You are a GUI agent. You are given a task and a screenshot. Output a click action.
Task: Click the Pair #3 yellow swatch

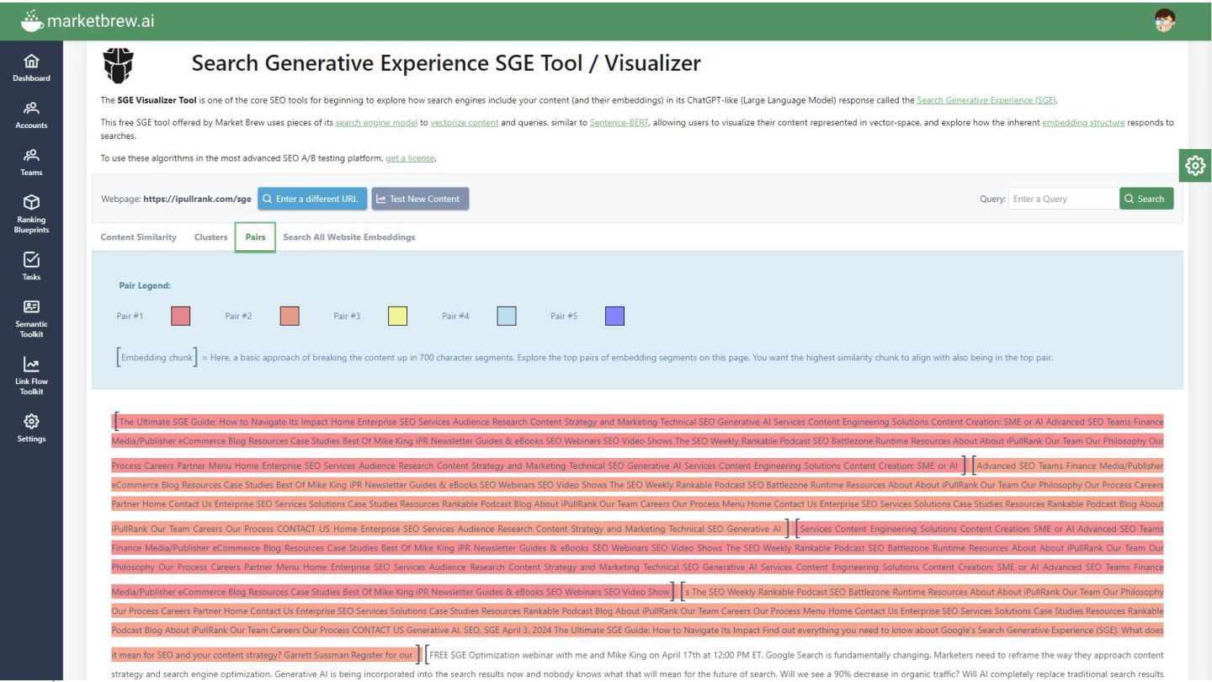(397, 316)
